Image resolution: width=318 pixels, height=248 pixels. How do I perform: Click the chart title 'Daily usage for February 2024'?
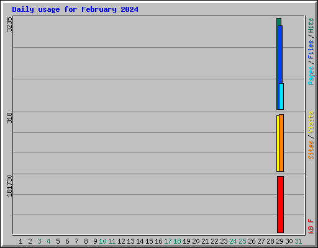pyautogui.click(x=75, y=9)
